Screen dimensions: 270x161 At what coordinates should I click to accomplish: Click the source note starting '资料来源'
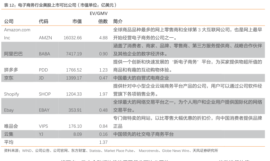(x=111, y=151)
